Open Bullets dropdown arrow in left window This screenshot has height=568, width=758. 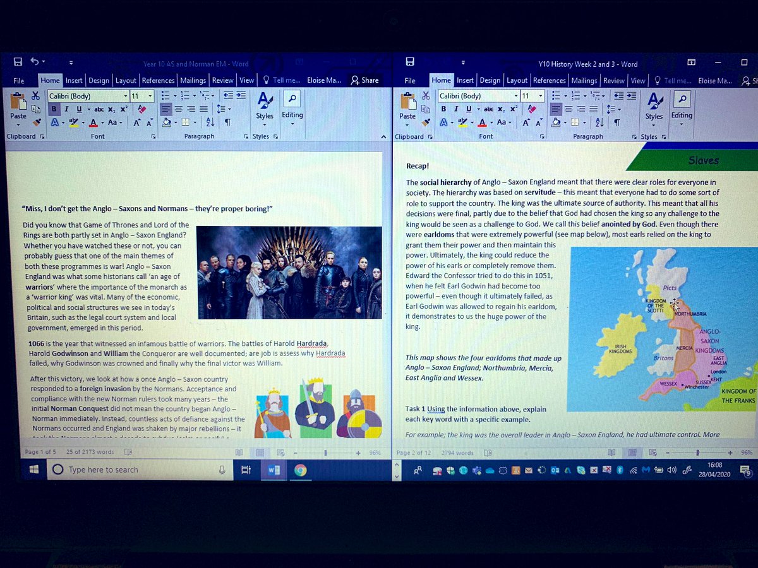pos(174,96)
